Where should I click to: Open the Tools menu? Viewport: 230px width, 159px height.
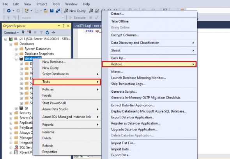[56, 4]
